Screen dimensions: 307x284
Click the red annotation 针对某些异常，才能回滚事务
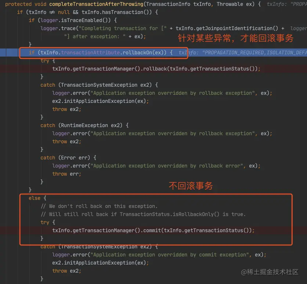(x=236, y=38)
